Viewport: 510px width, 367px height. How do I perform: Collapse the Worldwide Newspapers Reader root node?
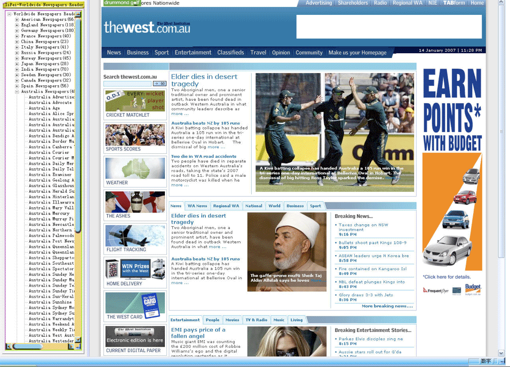pyautogui.click(x=10, y=14)
